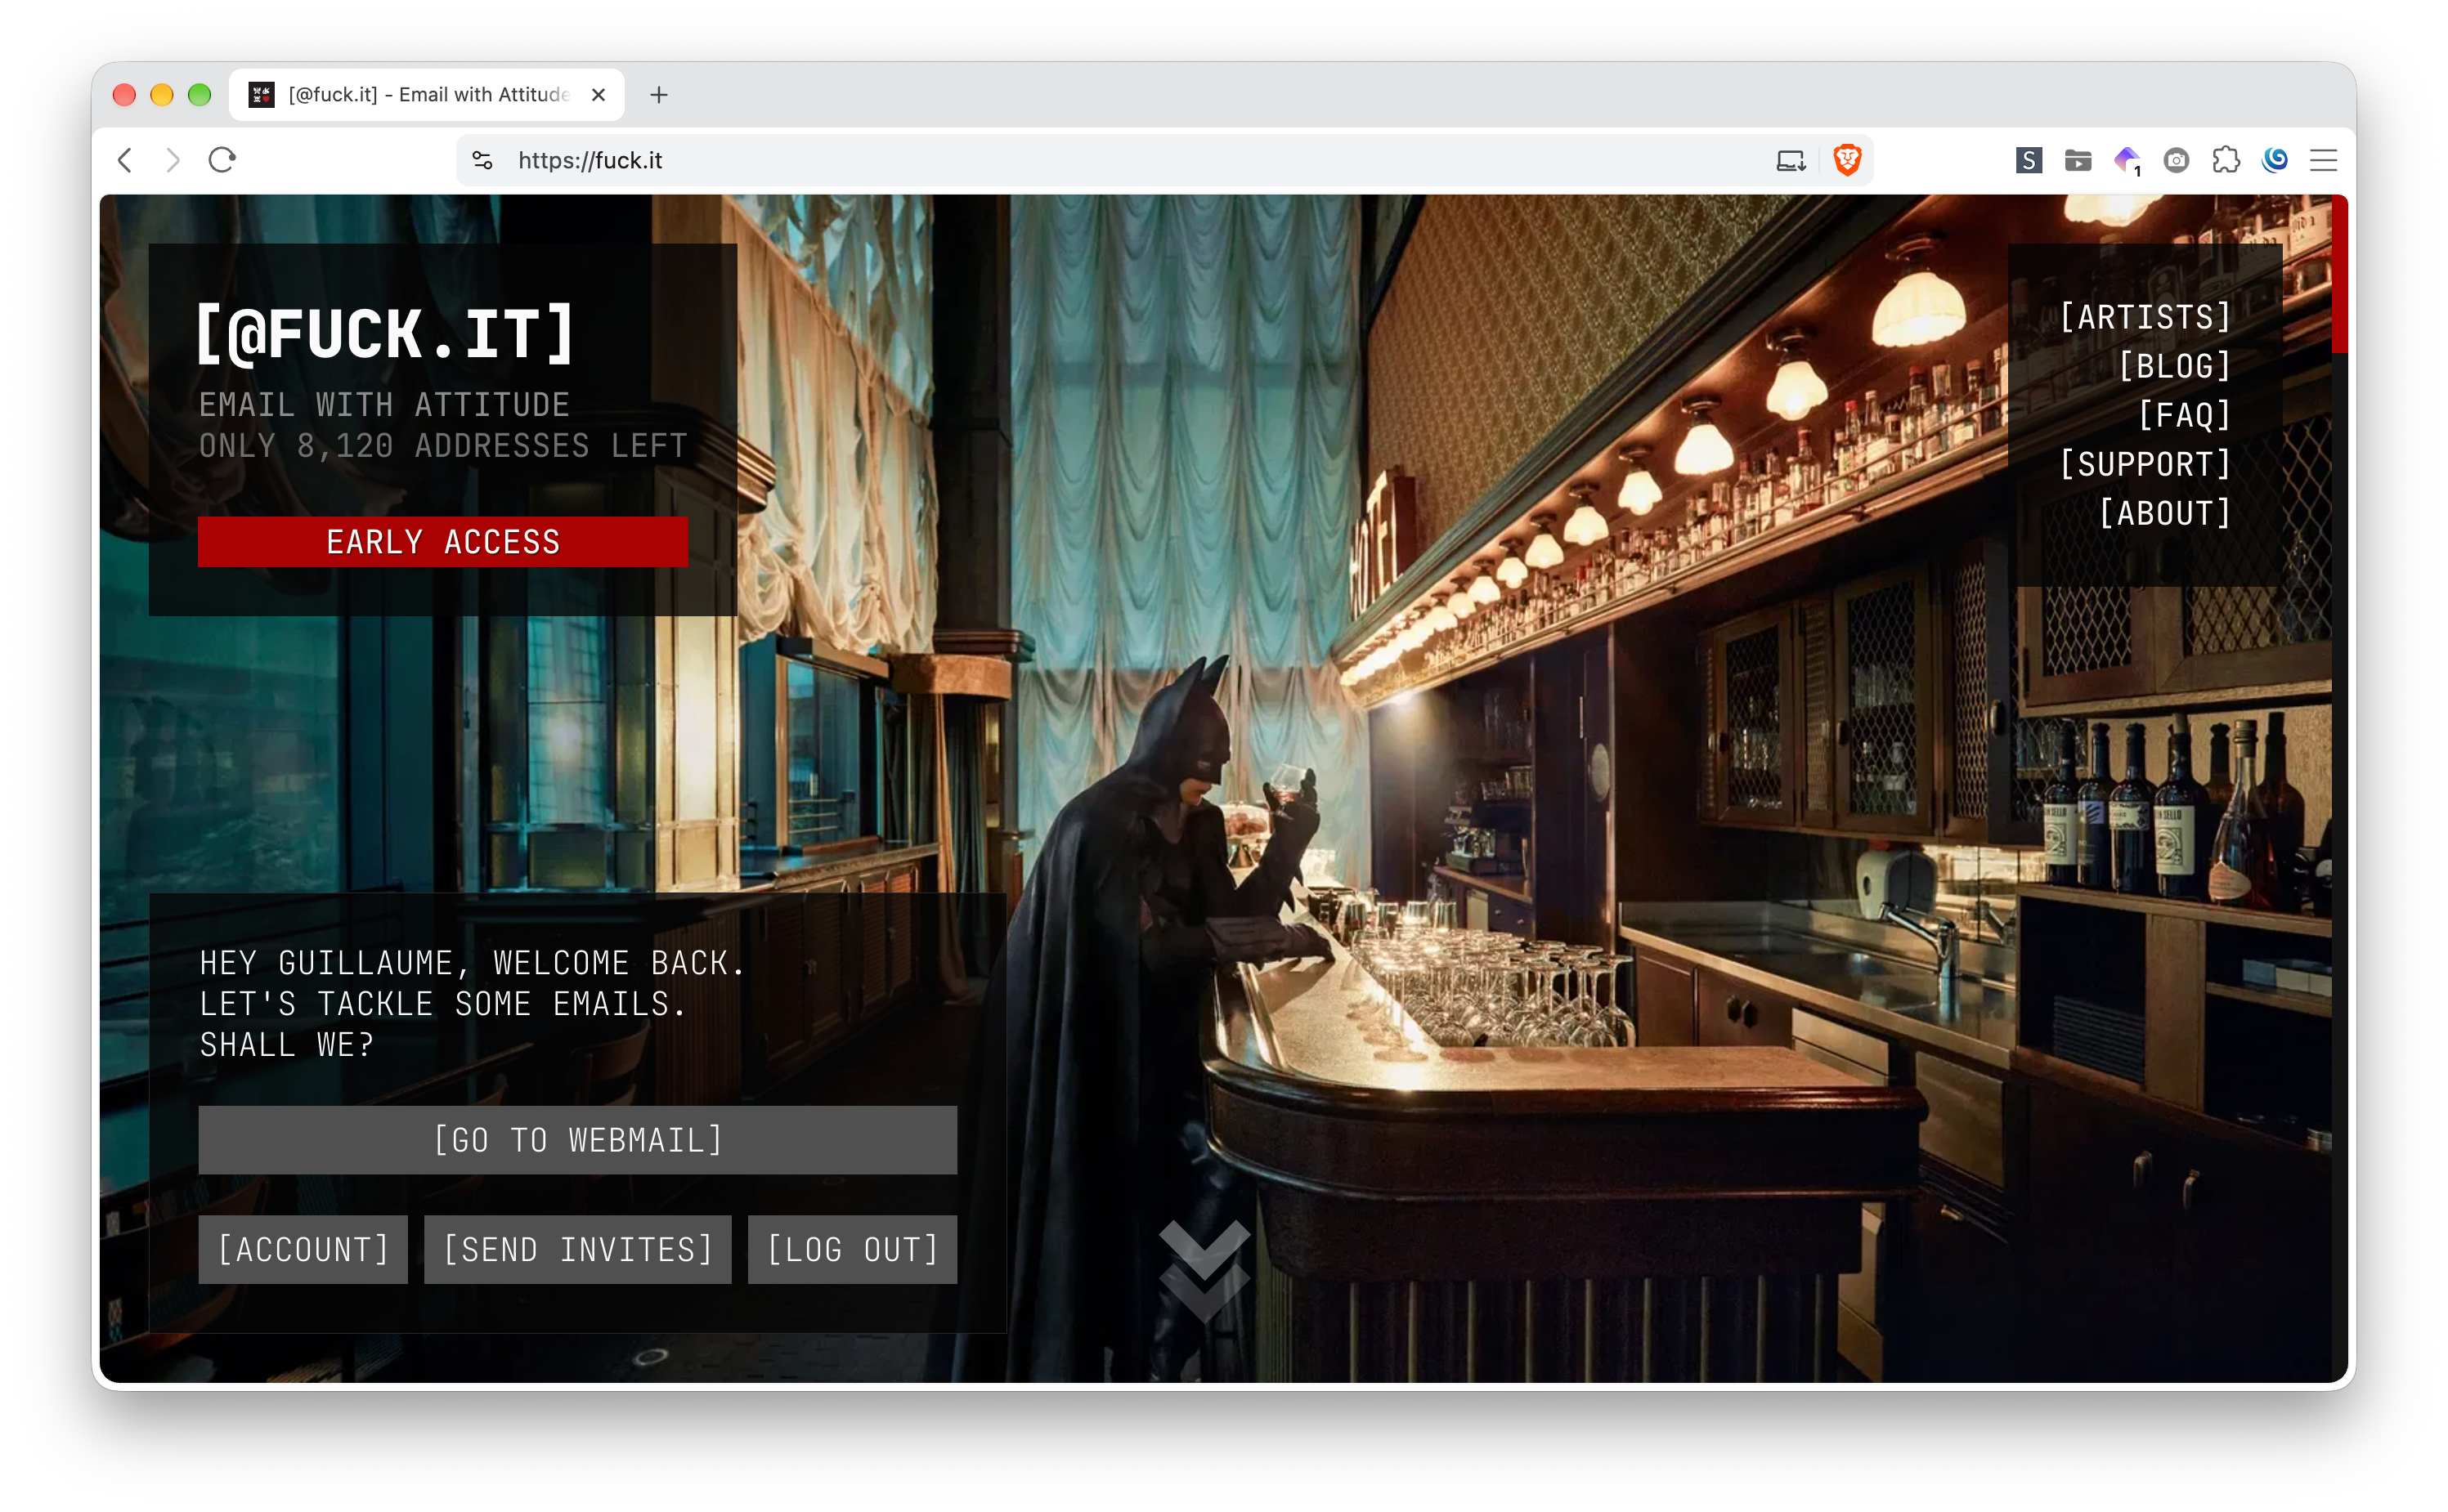Screen dimensions: 2448x1512
Task: Click the 'HEY GUILLAUME, WELCOME BACK.' greeting
Action: pyautogui.click(x=473, y=963)
